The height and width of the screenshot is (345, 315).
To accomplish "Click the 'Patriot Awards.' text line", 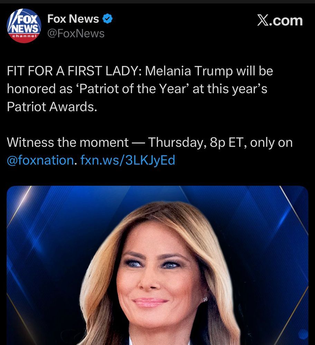I will tap(52, 107).
